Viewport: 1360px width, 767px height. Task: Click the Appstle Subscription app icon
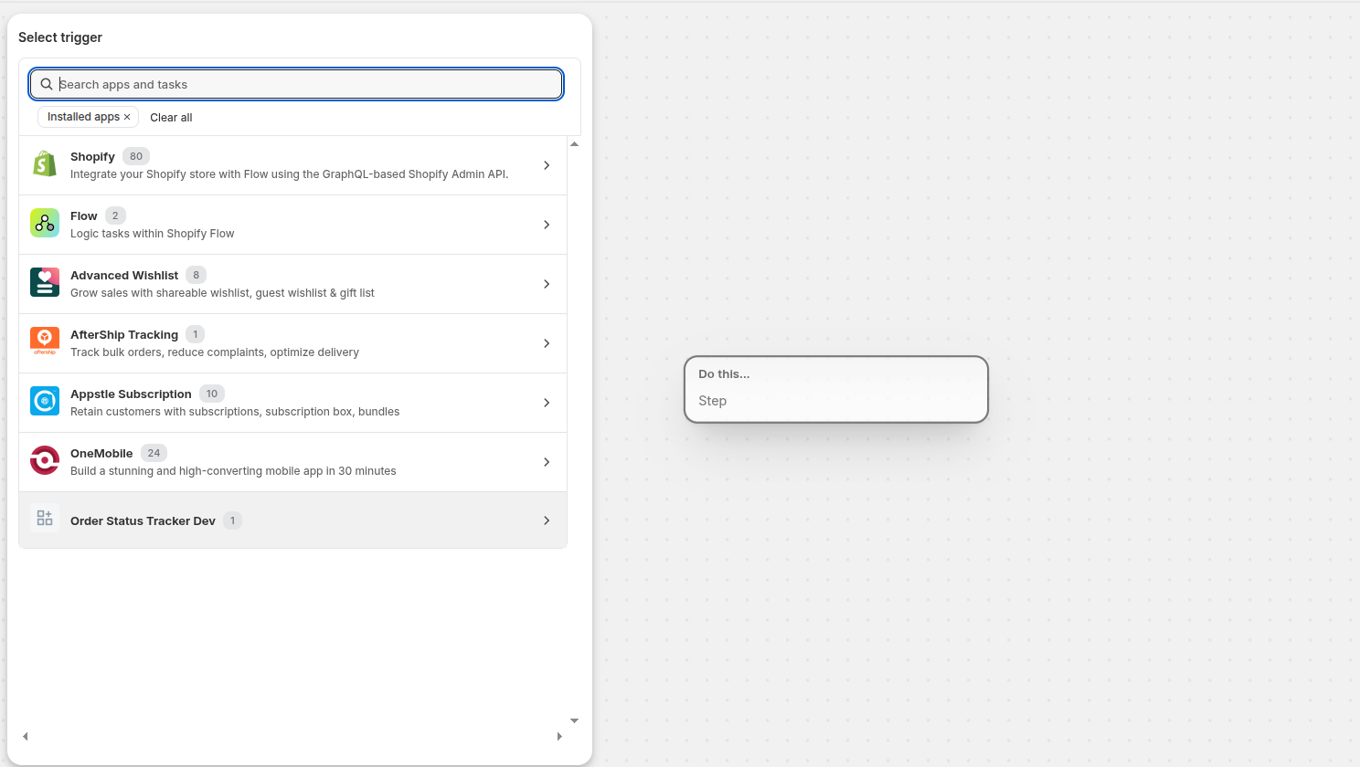(x=45, y=401)
